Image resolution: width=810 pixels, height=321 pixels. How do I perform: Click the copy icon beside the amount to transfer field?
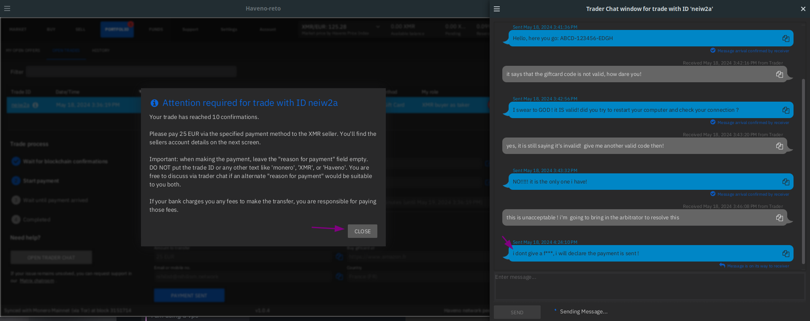pos(339,256)
